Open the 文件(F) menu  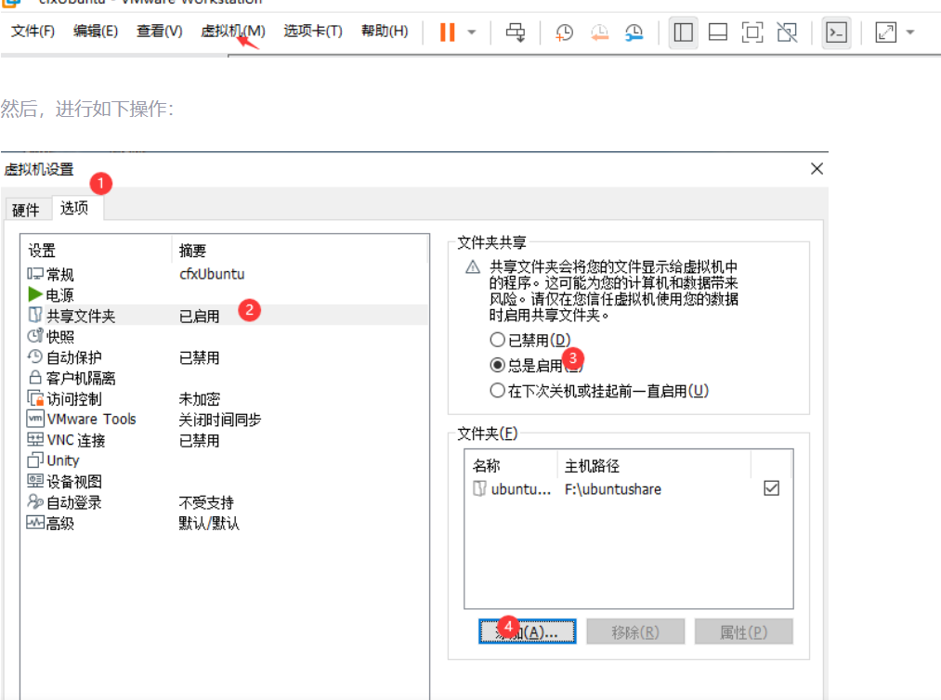(33, 32)
